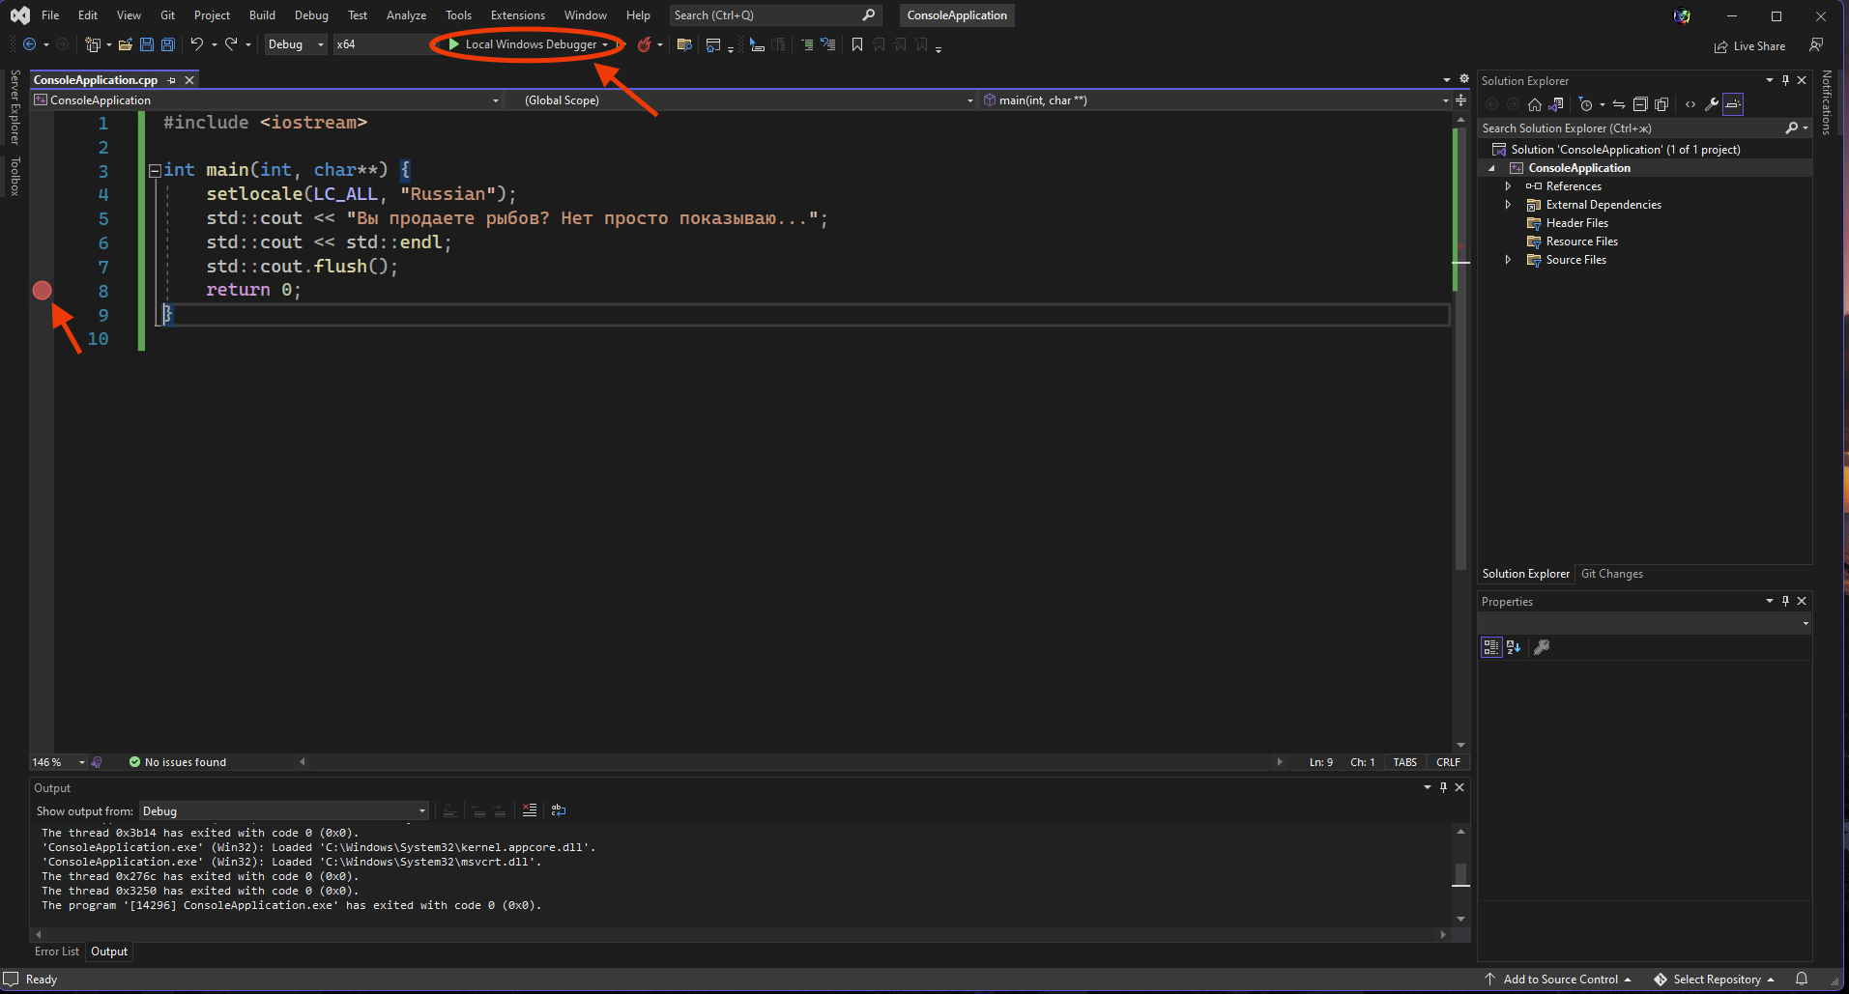Viewport: 1849px width, 994px height.
Task: Switch to the Git Changes tab
Action: coord(1612,573)
